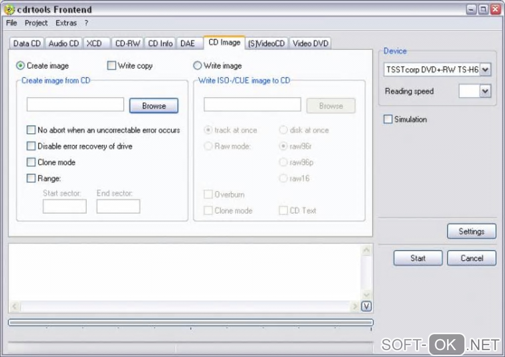Switch to the Data CD tab
This screenshot has width=505, height=357.
point(27,43)
